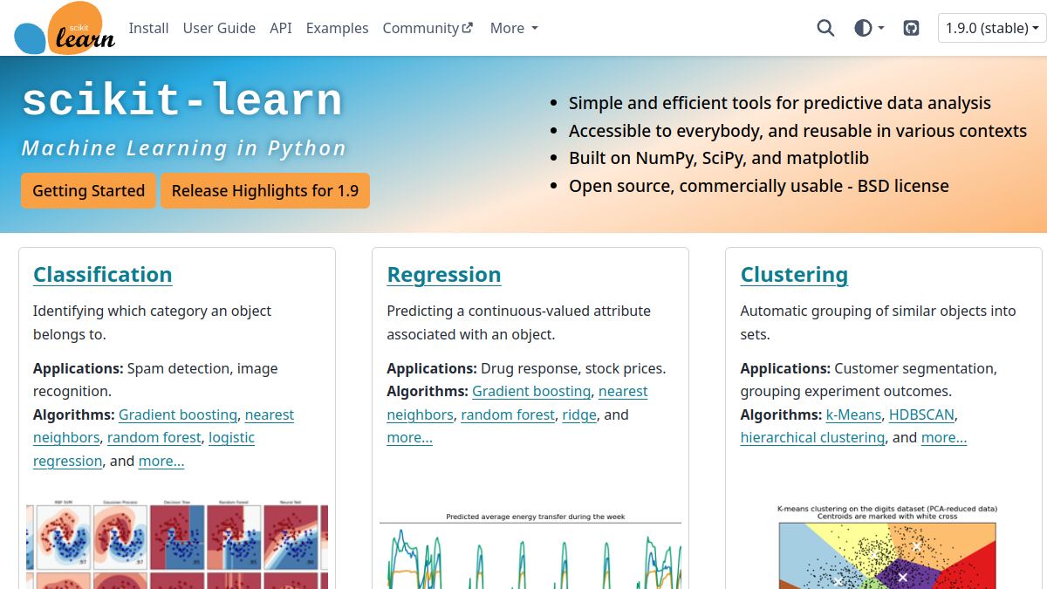Open the ridge algorithm link

(x=579, y=414)
